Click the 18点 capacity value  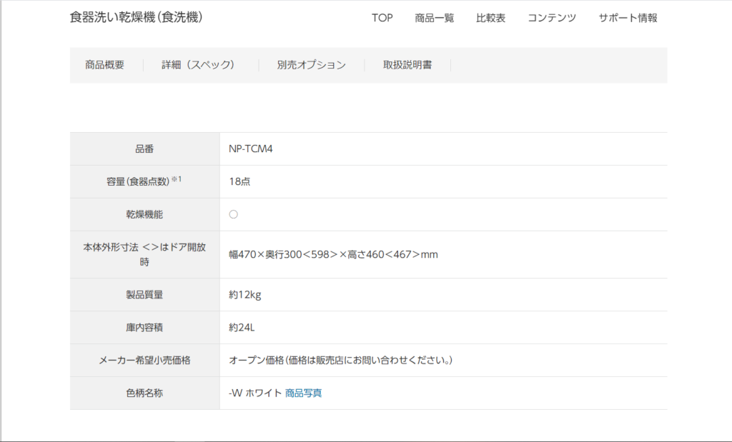tap(239, 181)
